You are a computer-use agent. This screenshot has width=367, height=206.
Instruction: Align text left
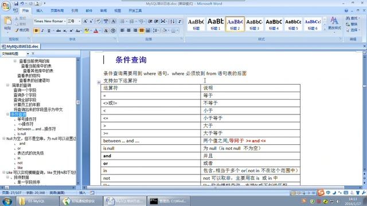point(122,30)
